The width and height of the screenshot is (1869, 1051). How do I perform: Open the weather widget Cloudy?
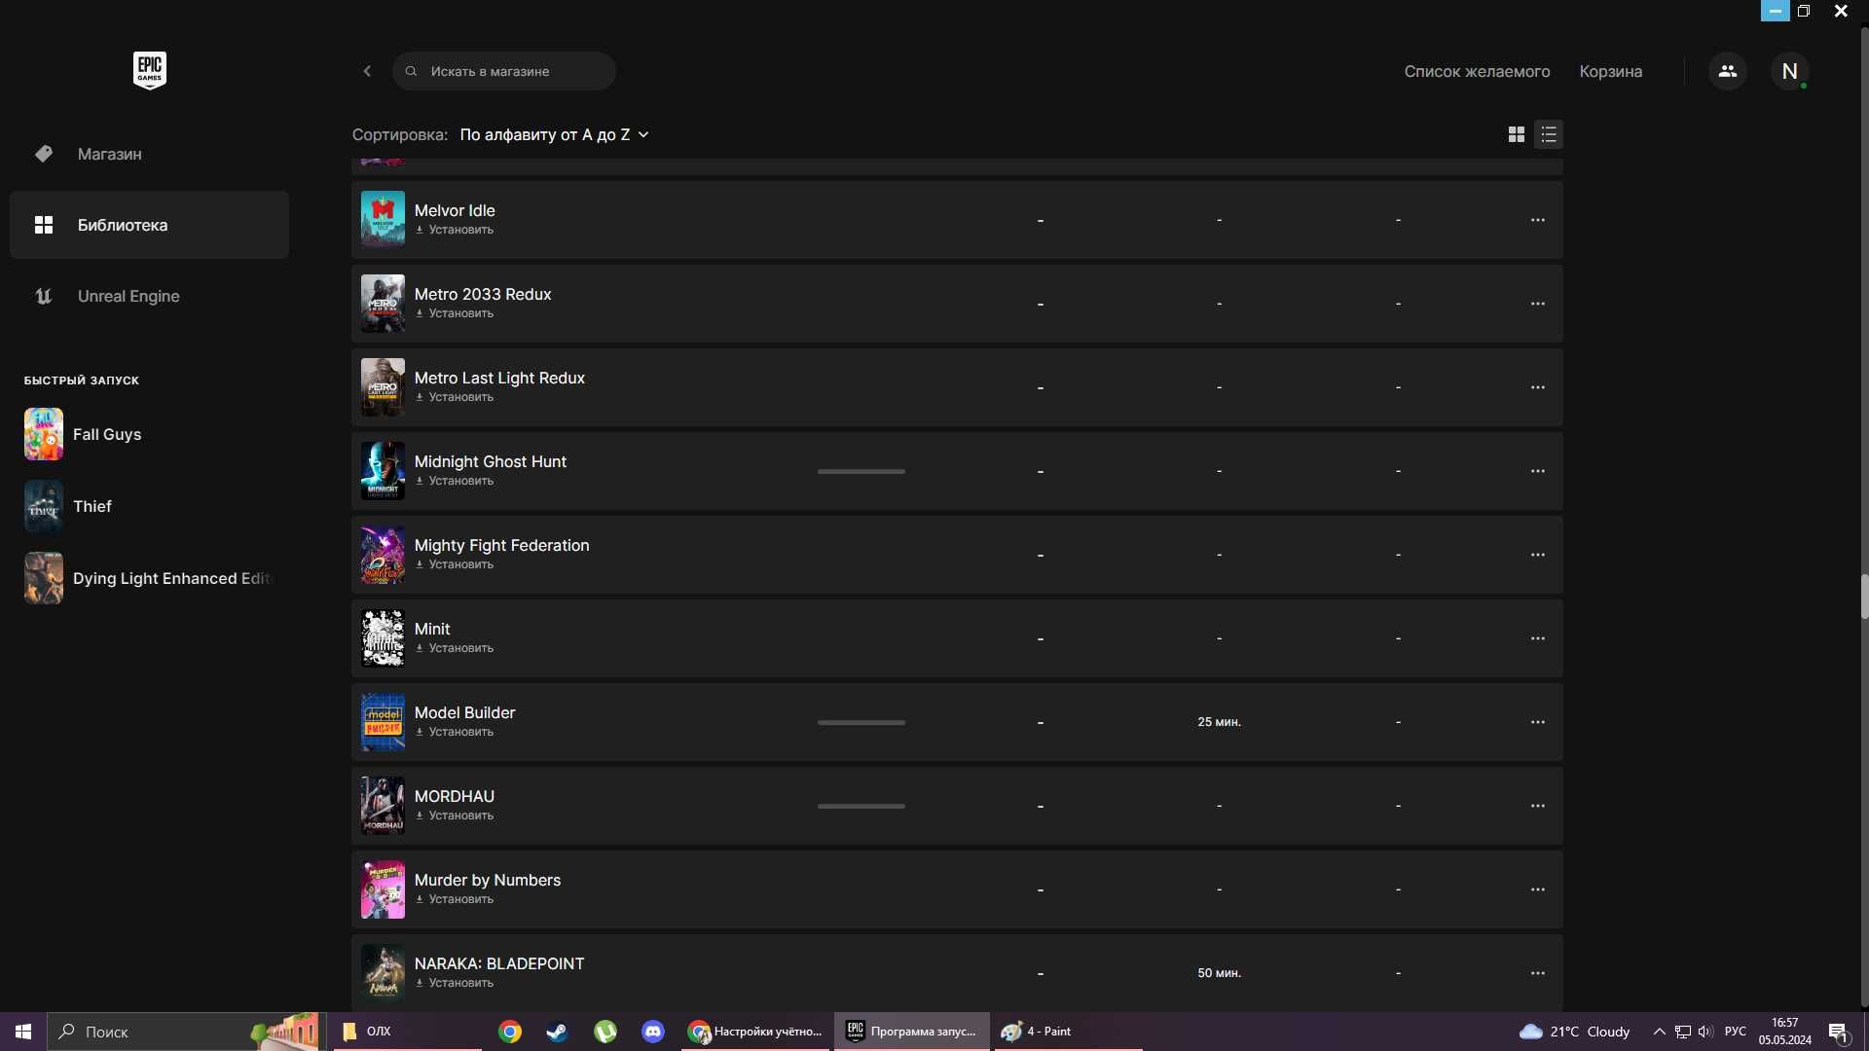click(x=1574, y=1032)
